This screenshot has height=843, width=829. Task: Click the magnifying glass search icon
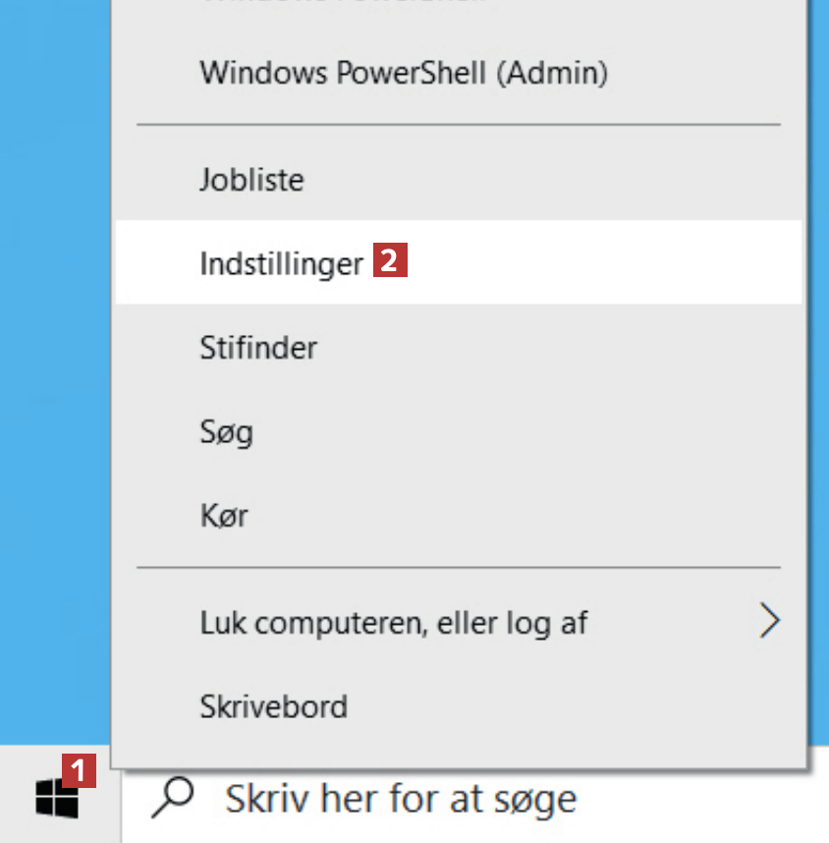172,798
